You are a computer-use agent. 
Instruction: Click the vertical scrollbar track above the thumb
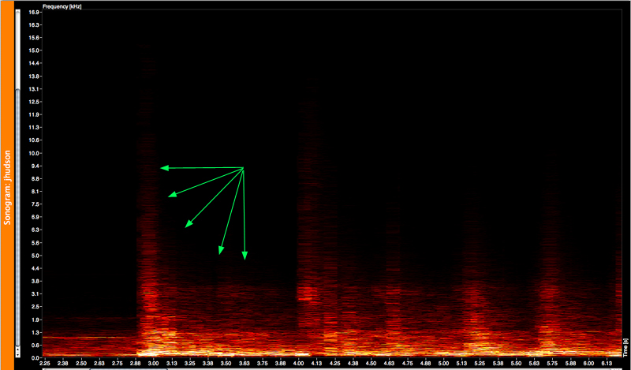17,51
